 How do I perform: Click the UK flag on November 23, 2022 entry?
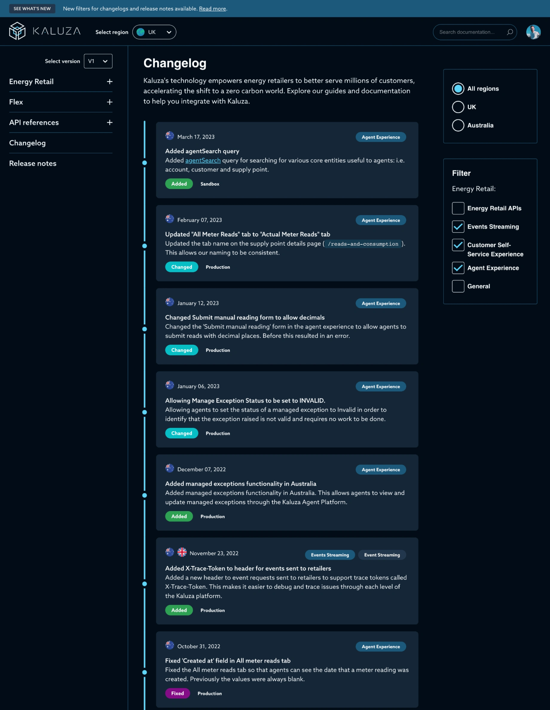182,552
